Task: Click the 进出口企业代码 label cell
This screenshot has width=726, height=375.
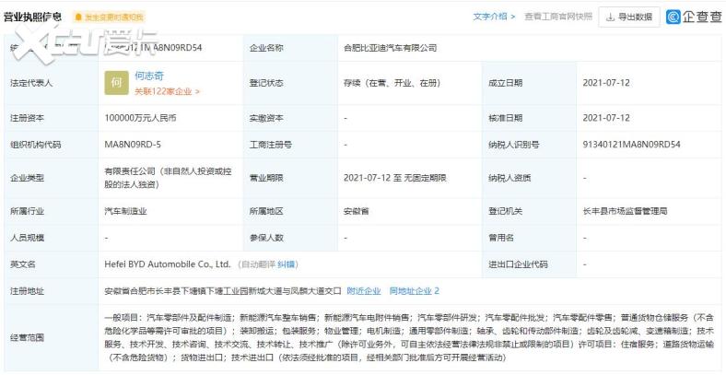Action: coord(530,264)
